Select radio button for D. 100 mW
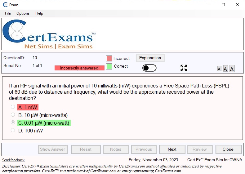 tap(13, 130)
